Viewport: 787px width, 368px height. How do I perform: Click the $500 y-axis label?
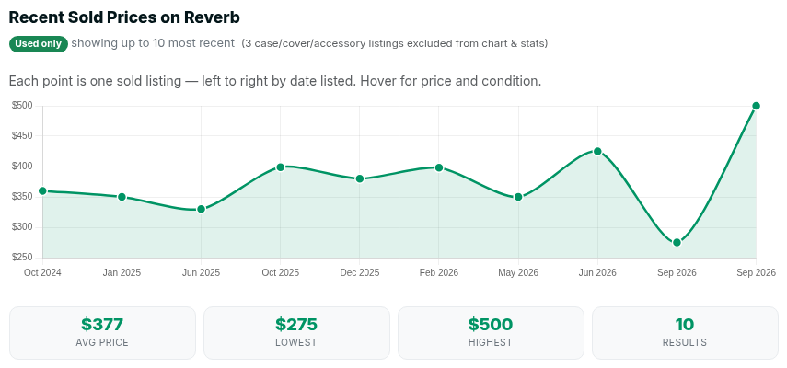(x=22, y=106)
